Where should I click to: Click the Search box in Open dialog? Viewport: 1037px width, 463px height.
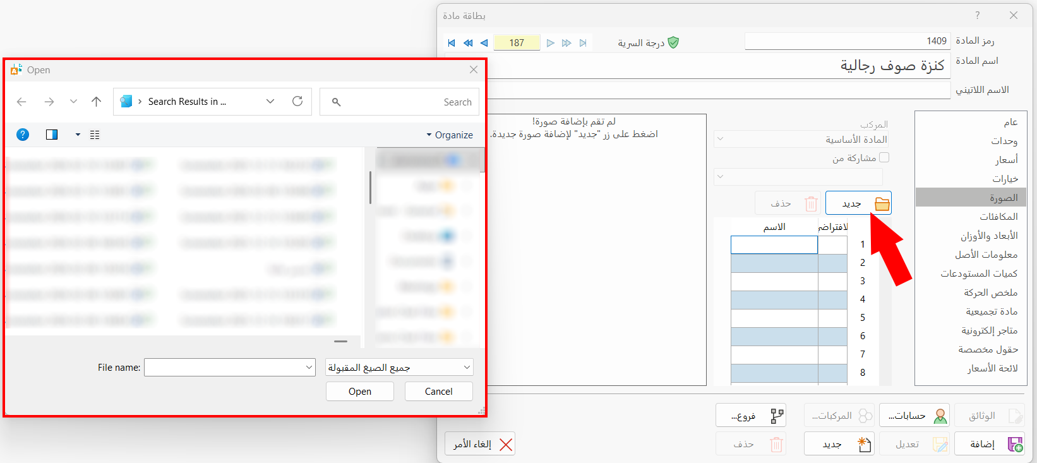[399, 102]
